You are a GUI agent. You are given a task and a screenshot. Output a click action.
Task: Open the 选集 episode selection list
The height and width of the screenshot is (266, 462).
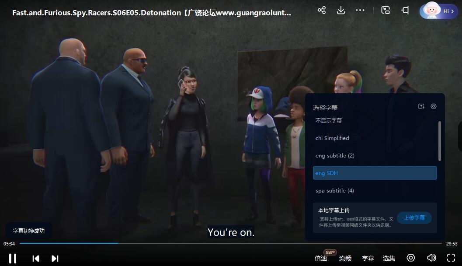[x=389, y=258]
